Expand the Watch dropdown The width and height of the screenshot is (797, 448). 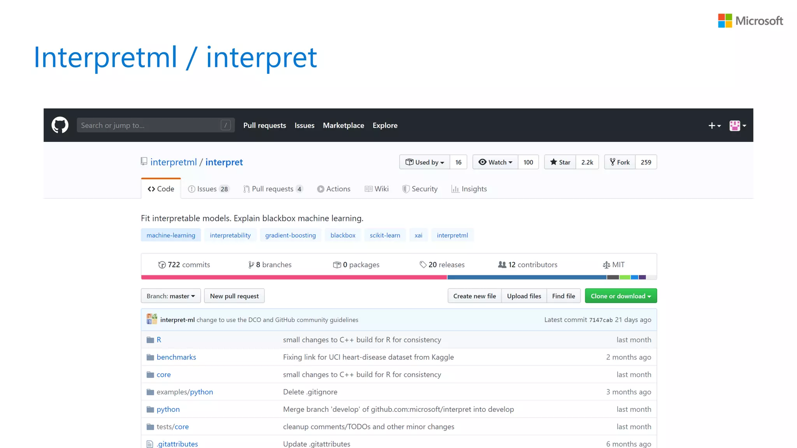coord(495,162)
